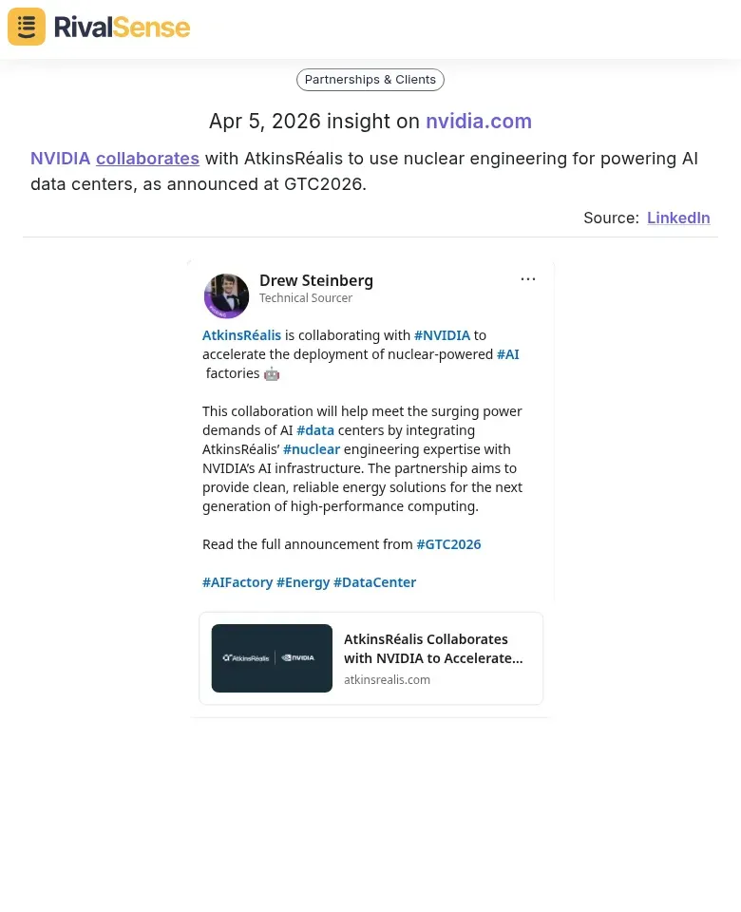This screenshot has width=741, height=912.
Task: Click the RivalSense brand name
Action: (x=122, y=28)
